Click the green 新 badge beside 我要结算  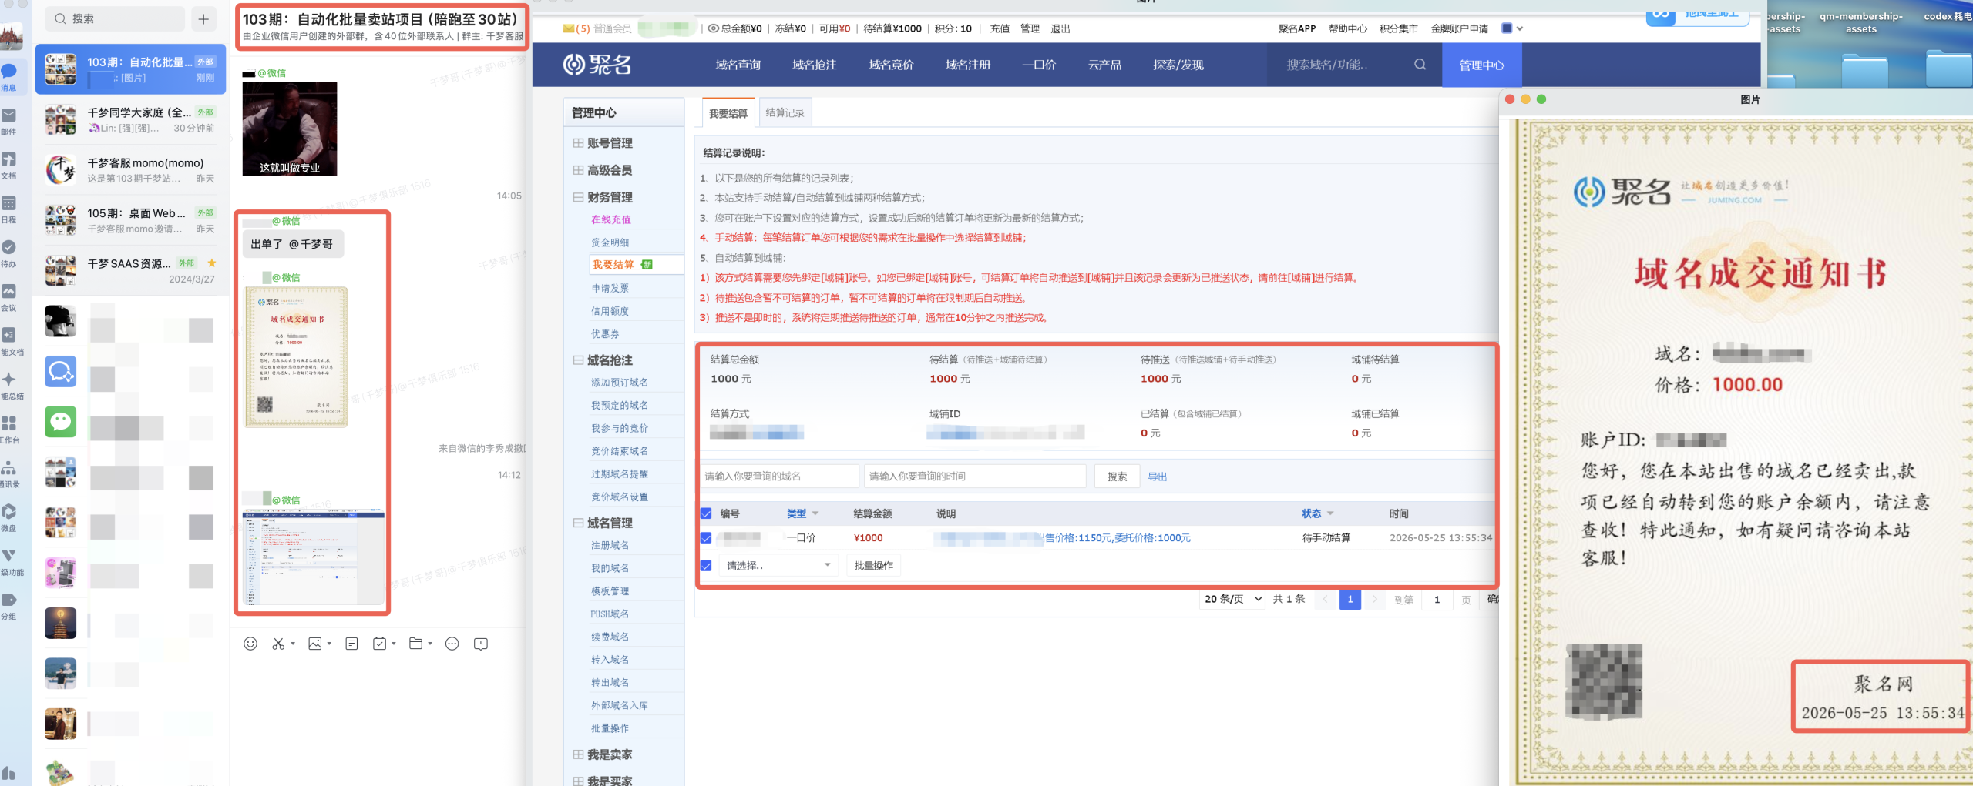[x=647, y=265]
